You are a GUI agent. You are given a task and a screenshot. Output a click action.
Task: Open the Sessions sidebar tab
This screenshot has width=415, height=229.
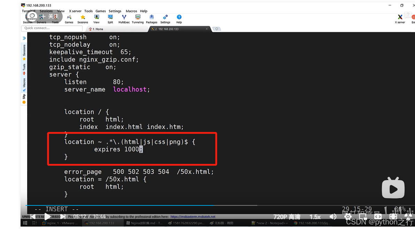coord(24,52)
